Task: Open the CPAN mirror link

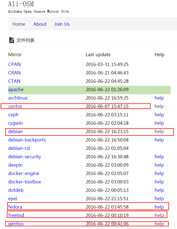Action: pos(14,64)
